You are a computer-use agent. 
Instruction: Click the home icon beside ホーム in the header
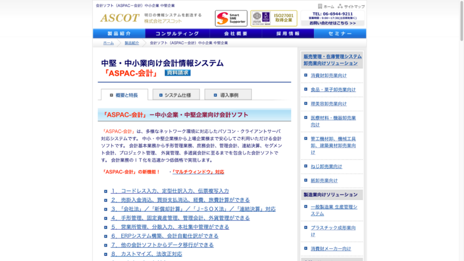point(320,6)
